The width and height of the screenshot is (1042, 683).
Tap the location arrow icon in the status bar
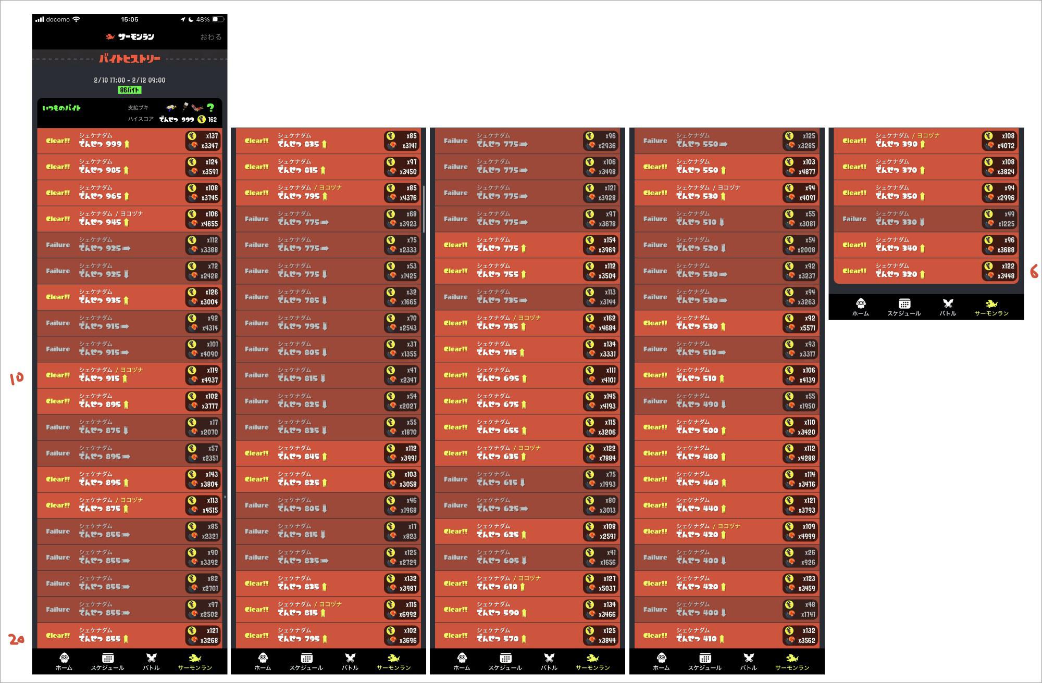[x=183, y=19]
